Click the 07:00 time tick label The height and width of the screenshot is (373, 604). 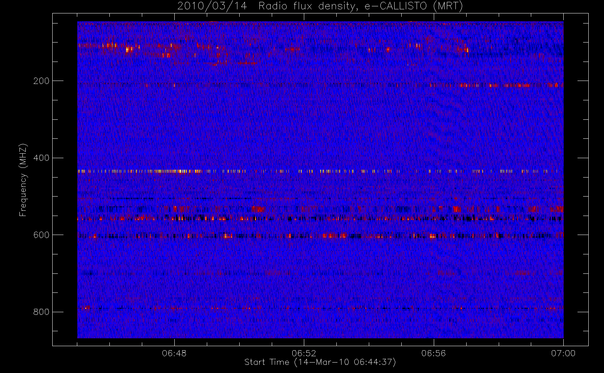(x=563, y=353)
